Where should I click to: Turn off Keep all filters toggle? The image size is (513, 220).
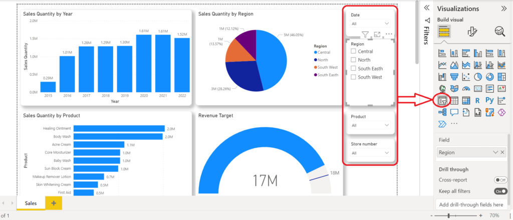(500, 191)
